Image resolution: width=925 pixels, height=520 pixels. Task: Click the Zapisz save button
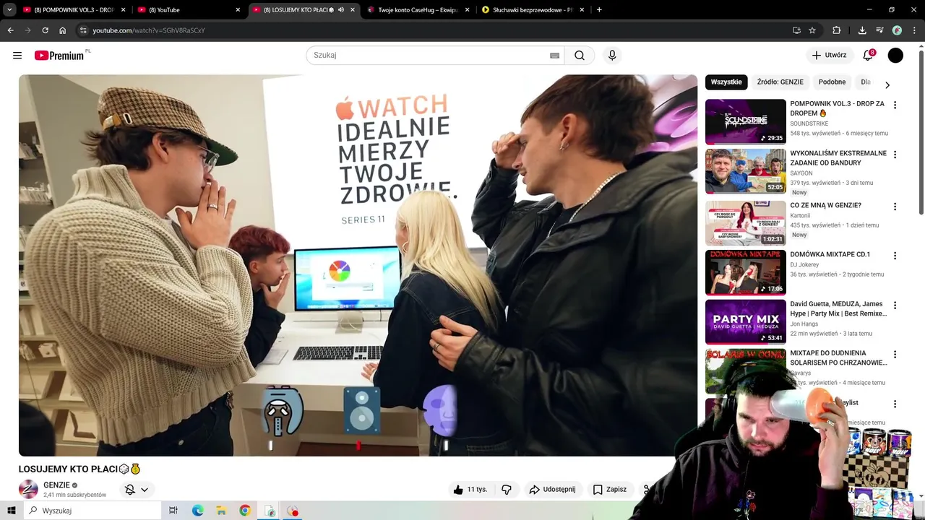click(x=610, y=489)
